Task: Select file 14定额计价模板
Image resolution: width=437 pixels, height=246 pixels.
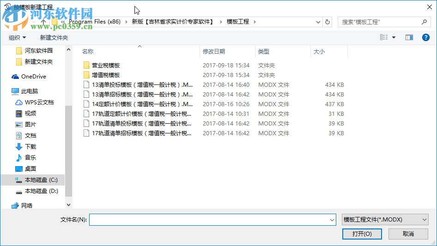Action: [142, 104]
